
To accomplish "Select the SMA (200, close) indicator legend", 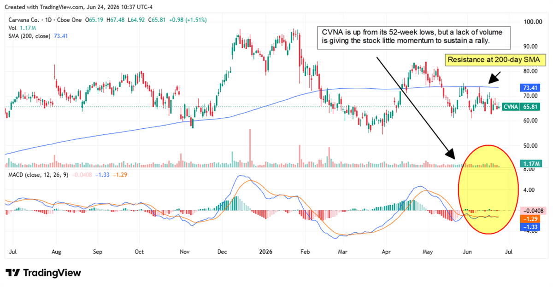I will point(29,36).
